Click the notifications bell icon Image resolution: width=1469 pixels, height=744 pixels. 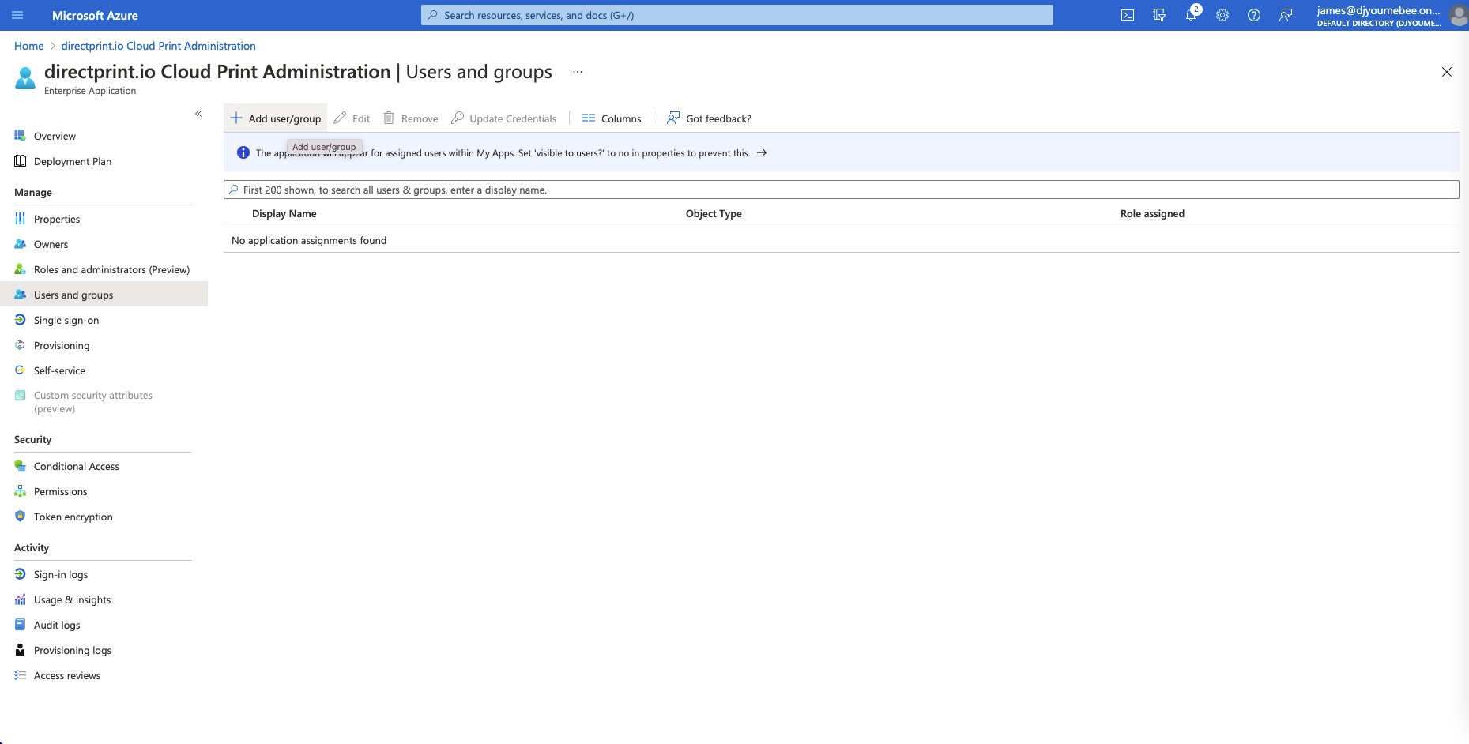pos(1191,15)
